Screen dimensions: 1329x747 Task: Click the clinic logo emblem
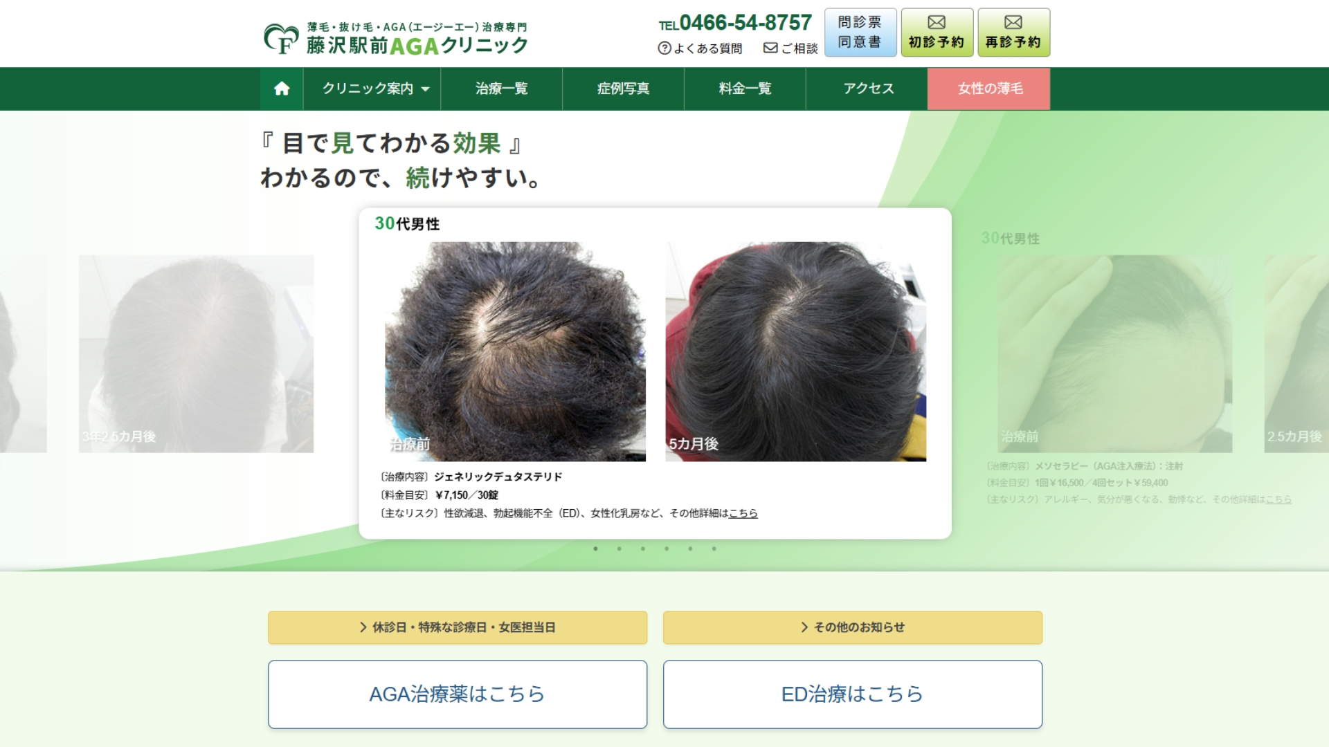tap(280, 39)
